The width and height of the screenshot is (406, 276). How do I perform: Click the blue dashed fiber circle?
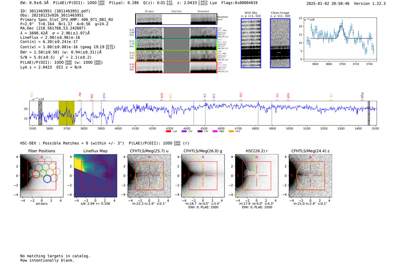click(47, 179)
